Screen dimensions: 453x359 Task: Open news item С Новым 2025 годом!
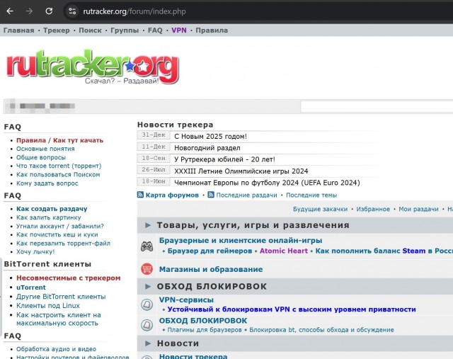point(211,137)
